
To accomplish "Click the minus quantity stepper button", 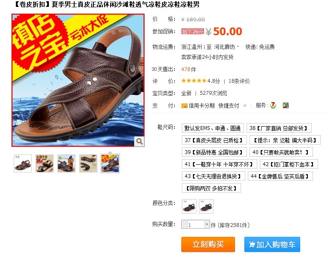I will (184, 224).
